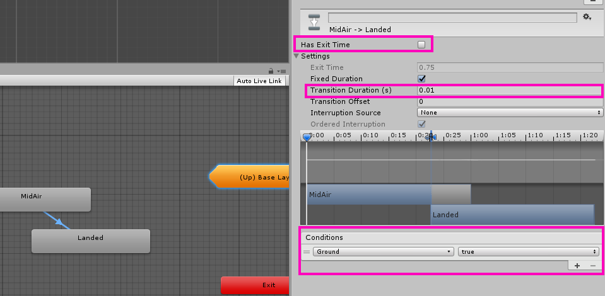
Task: Click the 1:00 mark on the timeline ruler
Action: click(x=480, y=135)
